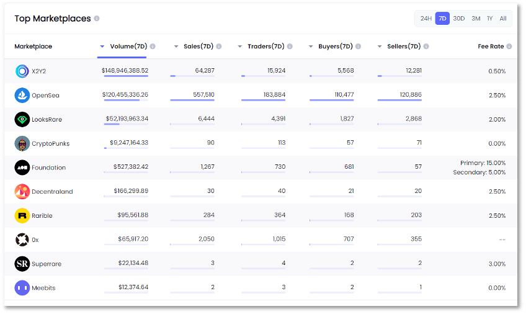Sort table by Sales(7D) arrow

[x=176, y=47]
